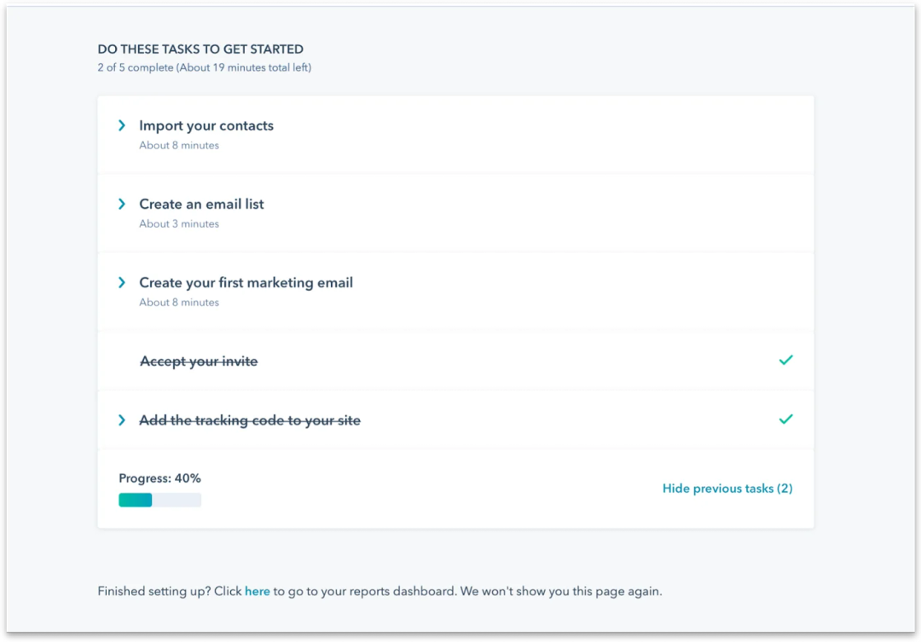Hide previous tasks (2) link
Viewport: 921px width, 642px height.
pos(727,489)
